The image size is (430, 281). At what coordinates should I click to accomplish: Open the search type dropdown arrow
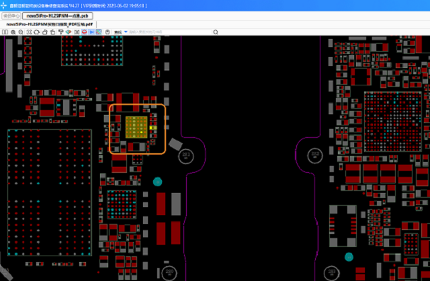(x=126, y=32)
